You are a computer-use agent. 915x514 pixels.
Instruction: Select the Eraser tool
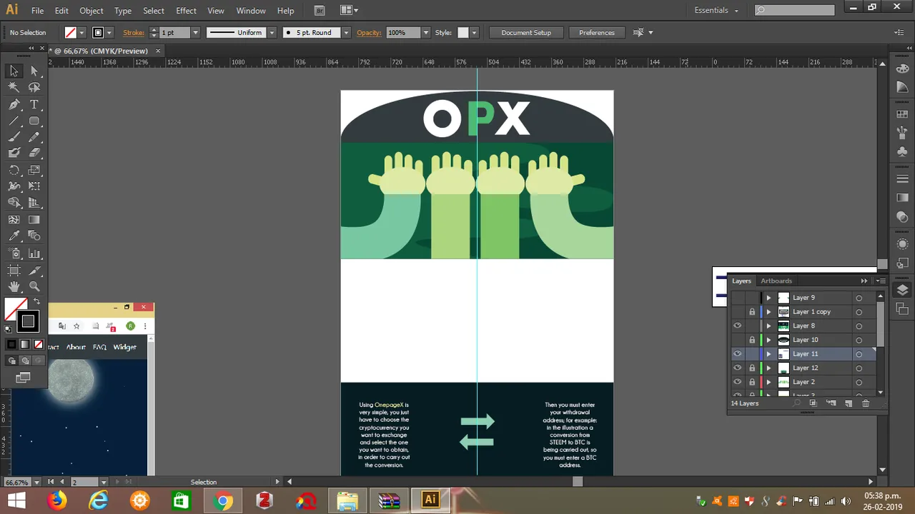pyautogui.click(x=34, y=153)
